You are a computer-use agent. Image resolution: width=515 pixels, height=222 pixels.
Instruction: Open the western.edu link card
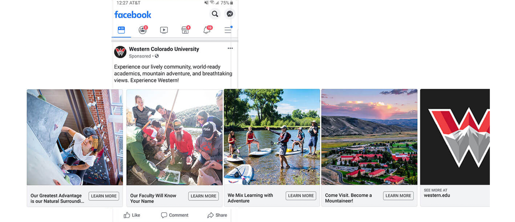pos(455,148)
